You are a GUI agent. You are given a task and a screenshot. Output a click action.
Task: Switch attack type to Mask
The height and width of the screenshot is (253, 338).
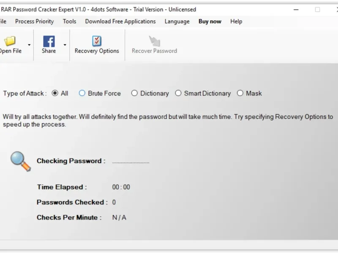(240, 94)
